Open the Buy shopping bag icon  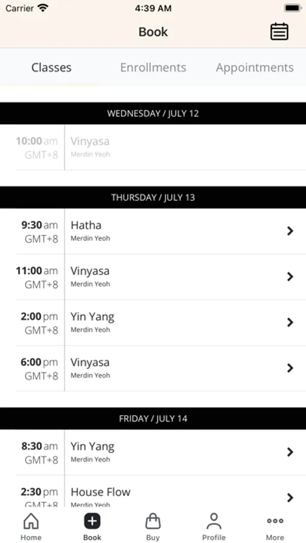[x=153, y=521]
